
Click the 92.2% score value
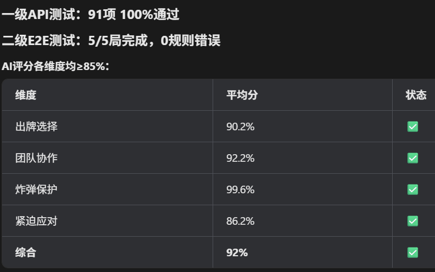pos(240,158)
